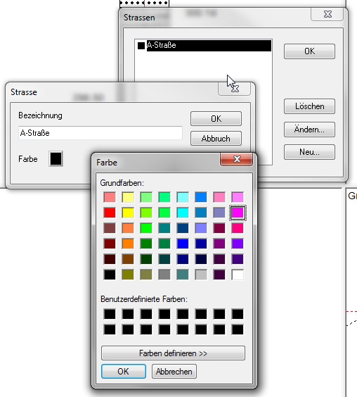Choose the bright yellow swatch in the second row

click(128, 213)
